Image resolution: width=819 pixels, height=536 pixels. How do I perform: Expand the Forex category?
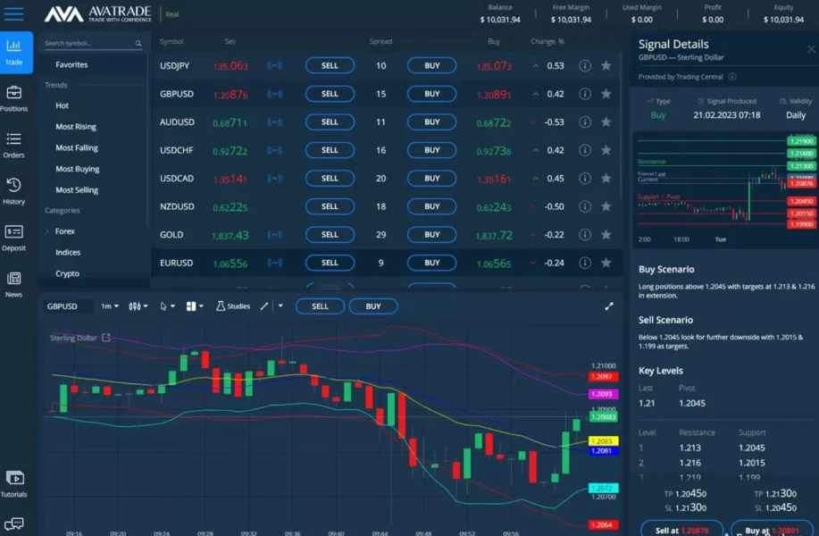click(47, 230)
